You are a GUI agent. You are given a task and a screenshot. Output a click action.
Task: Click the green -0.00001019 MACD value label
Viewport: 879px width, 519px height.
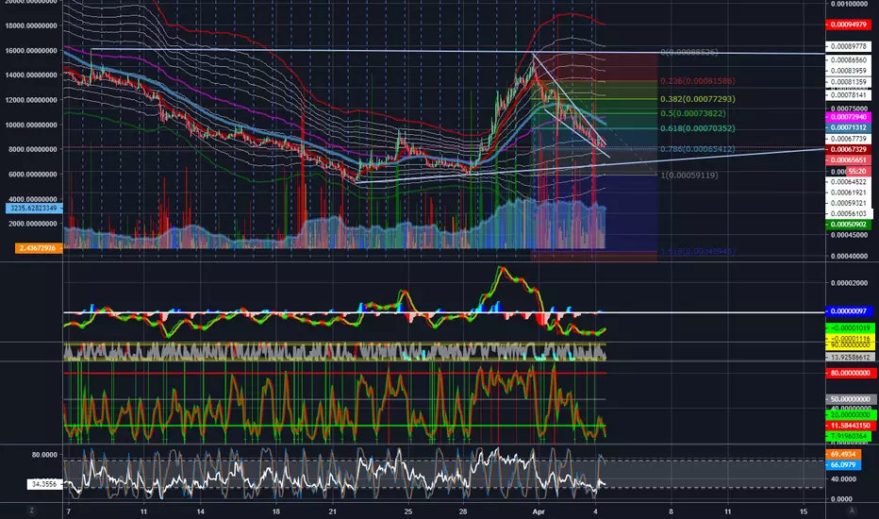click(x=850, y=327)
